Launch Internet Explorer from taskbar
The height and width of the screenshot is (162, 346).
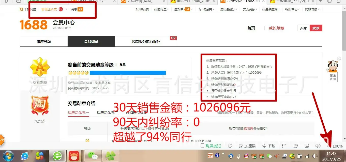coord(25,156)
